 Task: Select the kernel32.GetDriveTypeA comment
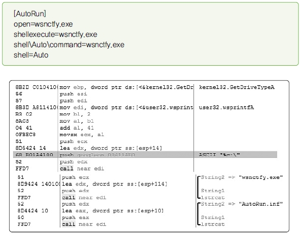pos(236,87)
